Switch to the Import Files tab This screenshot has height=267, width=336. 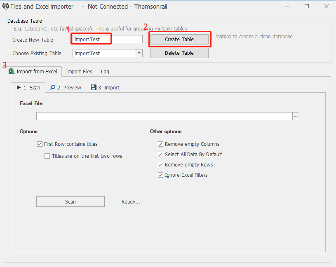(79, 71)
